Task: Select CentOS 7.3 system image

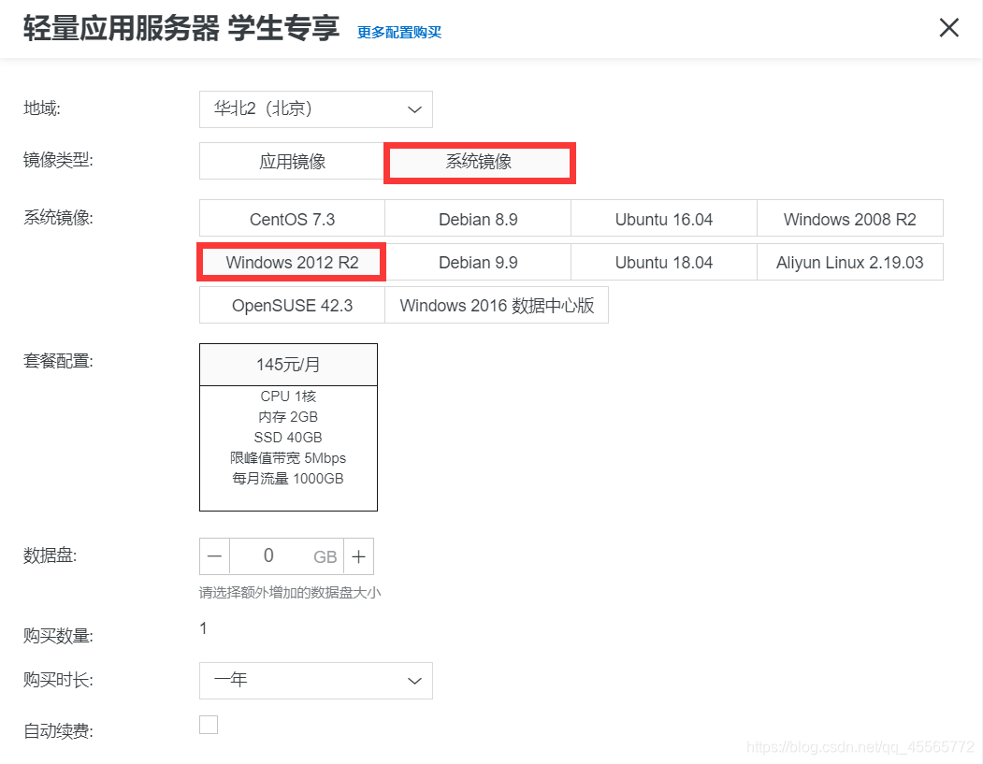Action: click(292, 219)
